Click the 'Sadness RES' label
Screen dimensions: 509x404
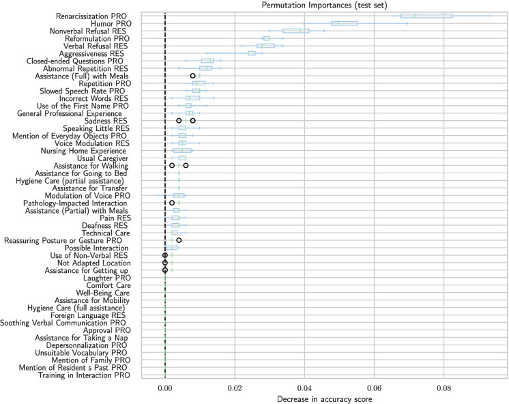click(106, 121)
